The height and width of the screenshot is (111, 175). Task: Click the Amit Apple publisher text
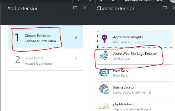122,59
